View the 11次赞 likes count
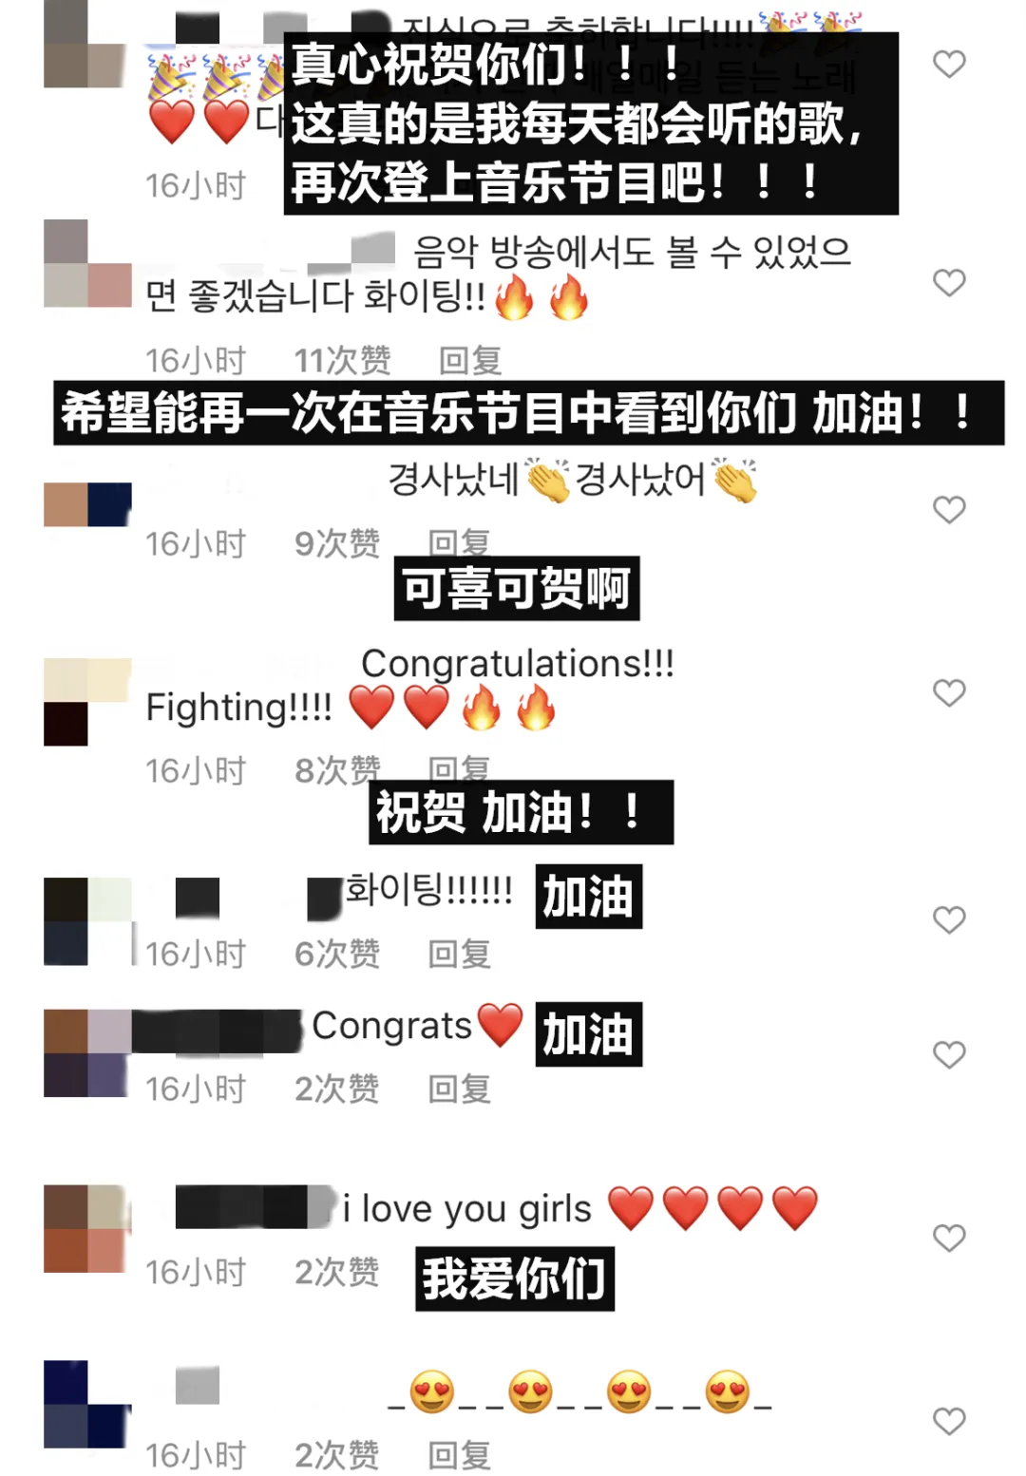The width and height of the screenshot is (1026, 1476). (342, 361)
